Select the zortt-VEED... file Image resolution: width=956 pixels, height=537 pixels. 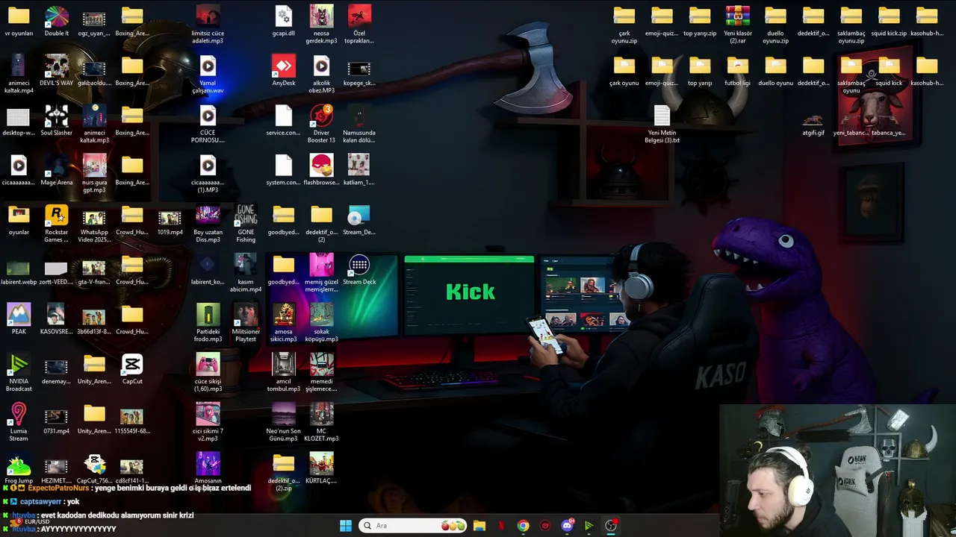click(x=57, y=270)
